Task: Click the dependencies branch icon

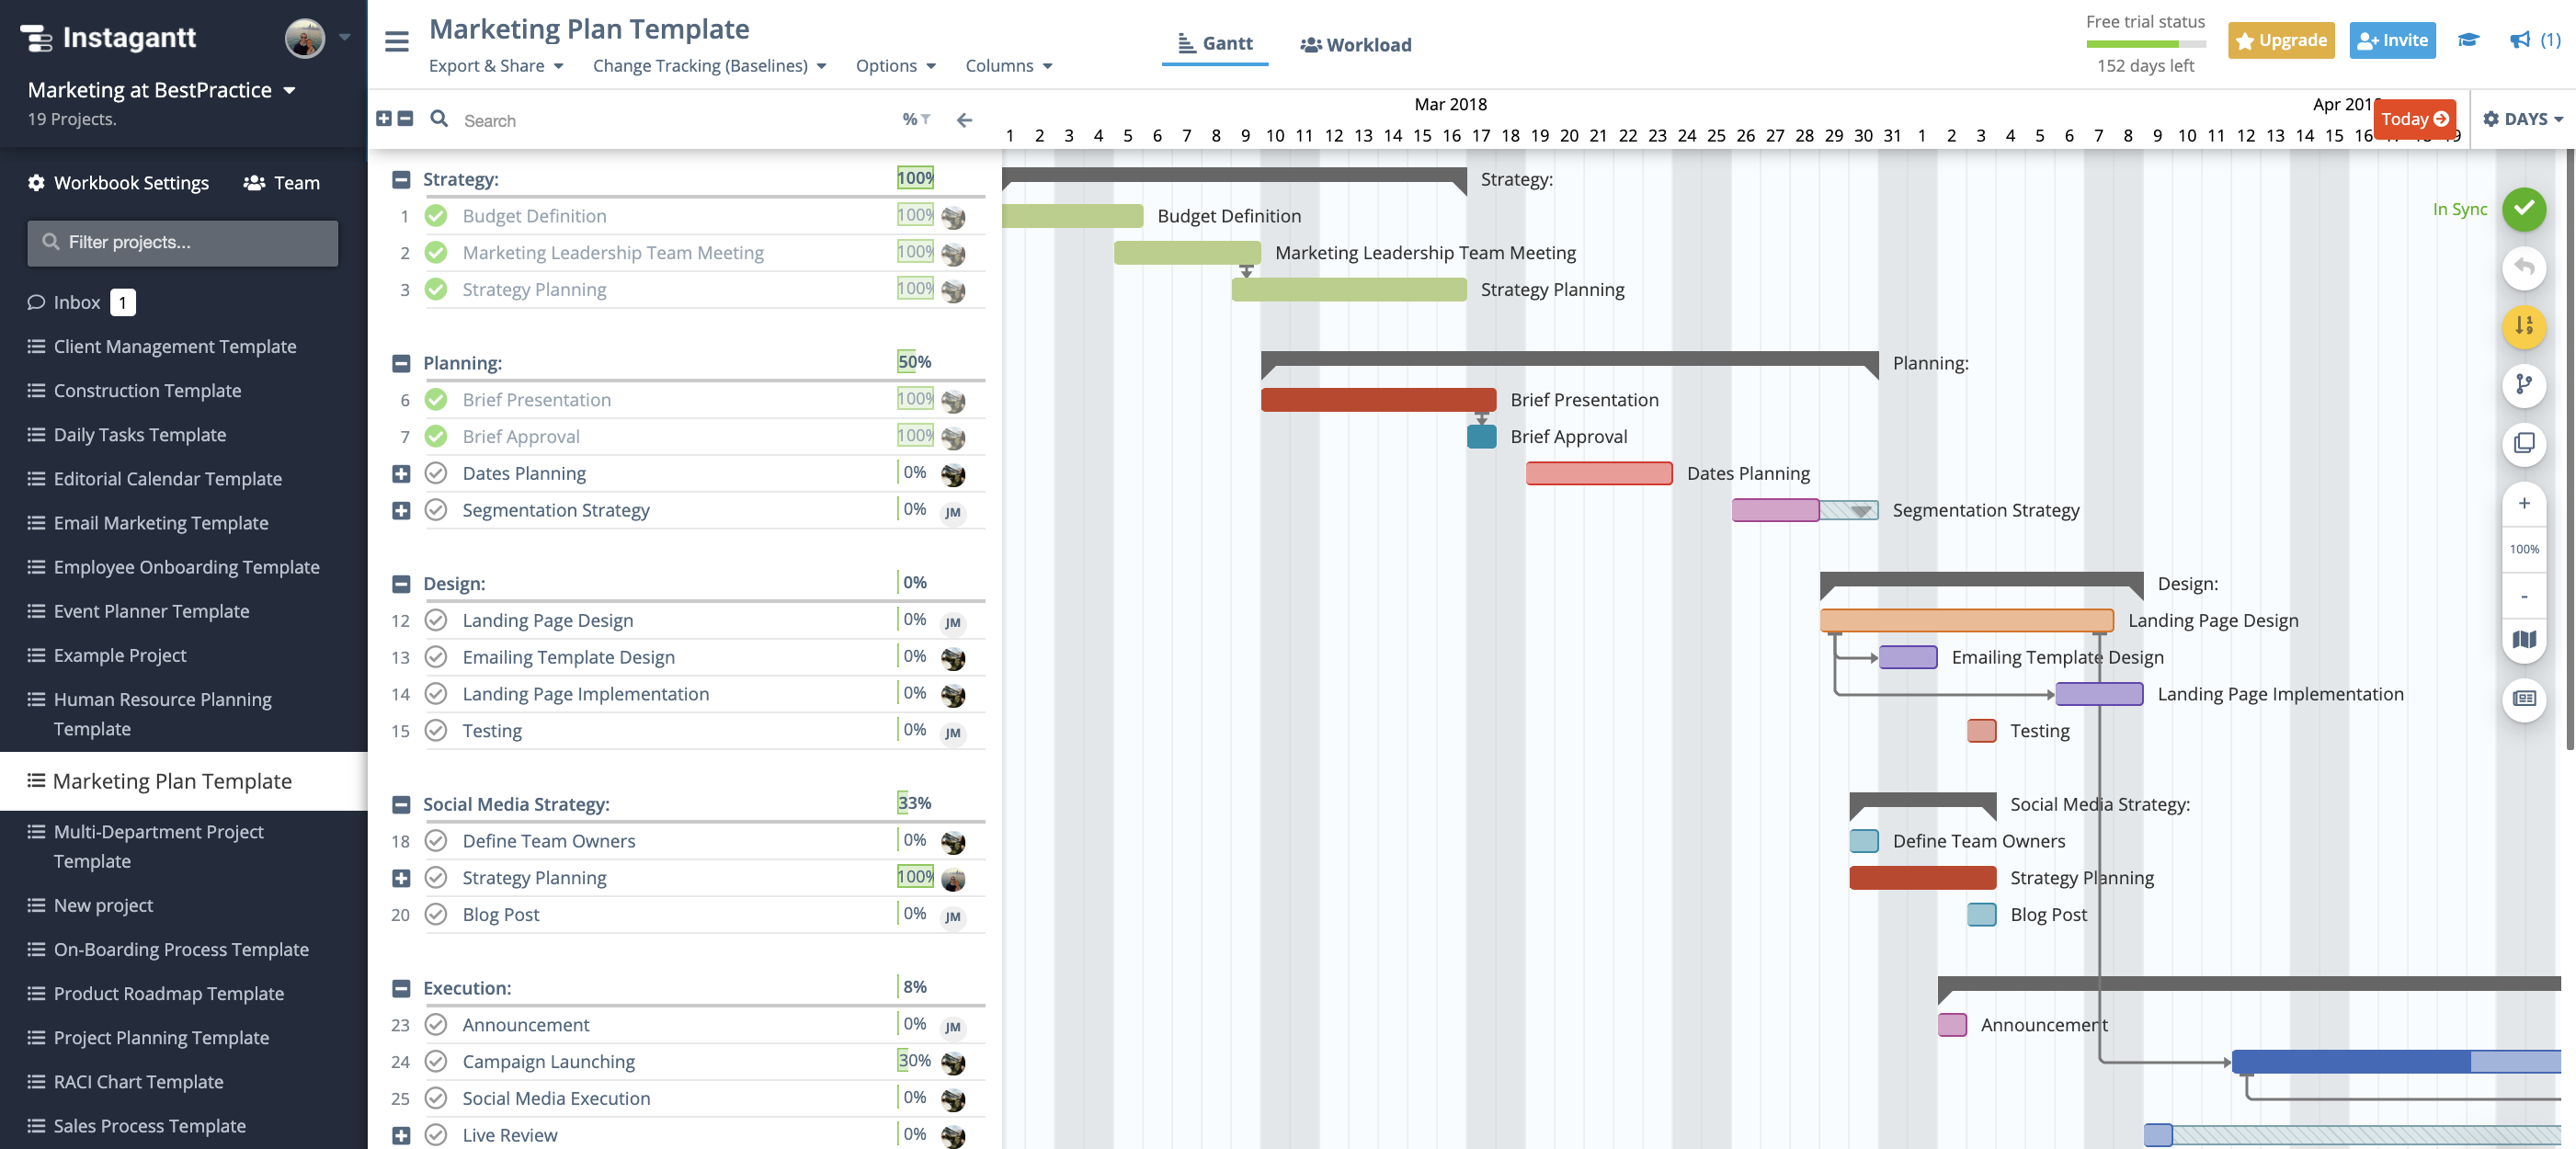Action: click(x=2524, y=385)
